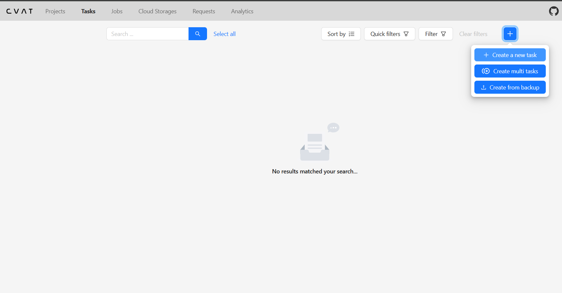Click the CVAT logo
The width and height of the screenshot is (562, 293).
19,11
